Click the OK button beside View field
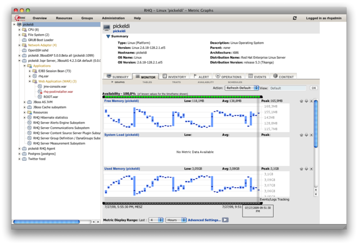This screenshot has height=245, width=358. click(x=314, y=88)
